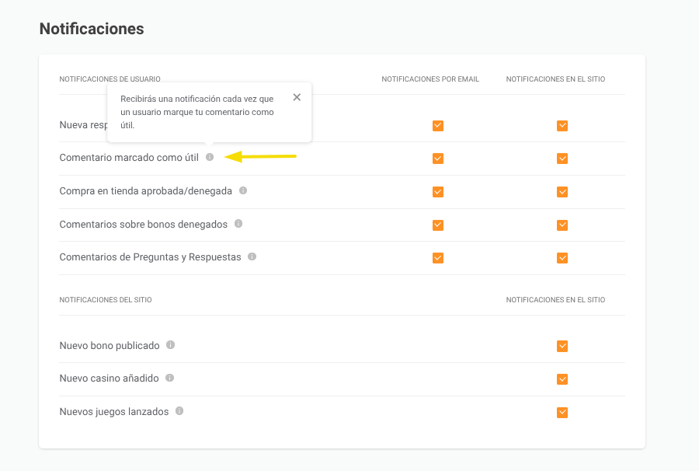This screenshot has height=471, width=699.
Task: Uncheck email notifications for Comentarios de Preguntas y Respuestas
Action: (x=438, y=257)
